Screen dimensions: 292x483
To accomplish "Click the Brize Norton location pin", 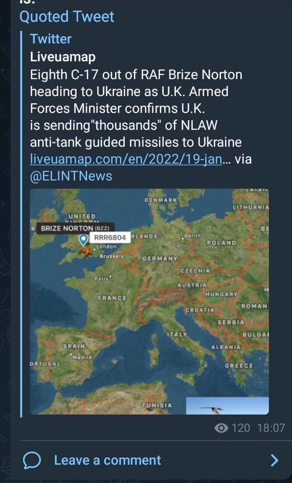I will coord(83,239).
